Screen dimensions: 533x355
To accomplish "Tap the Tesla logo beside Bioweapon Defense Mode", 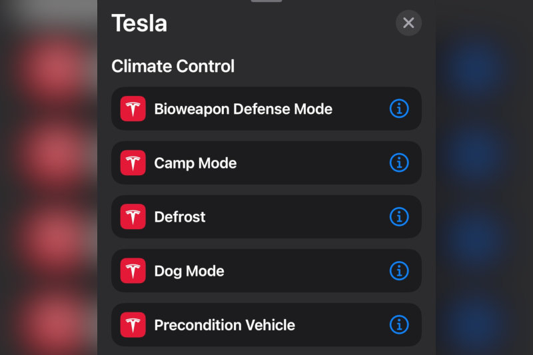I will point(133,109).
